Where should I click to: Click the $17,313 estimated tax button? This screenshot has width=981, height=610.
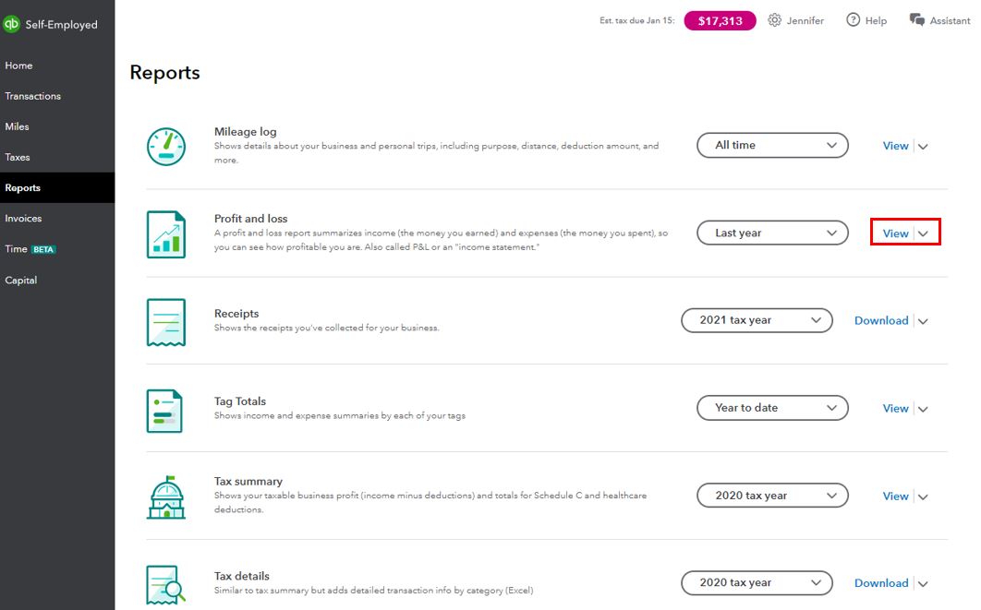coord(721,20)
